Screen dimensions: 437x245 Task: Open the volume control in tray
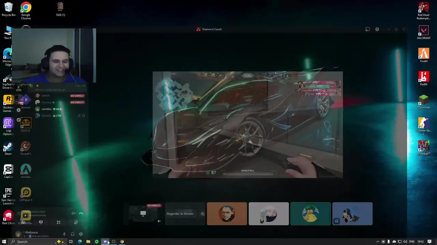(405, 242)
